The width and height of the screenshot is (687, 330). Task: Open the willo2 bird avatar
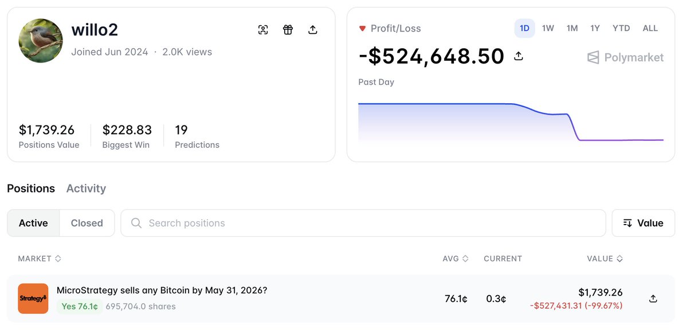coord(41,41)
